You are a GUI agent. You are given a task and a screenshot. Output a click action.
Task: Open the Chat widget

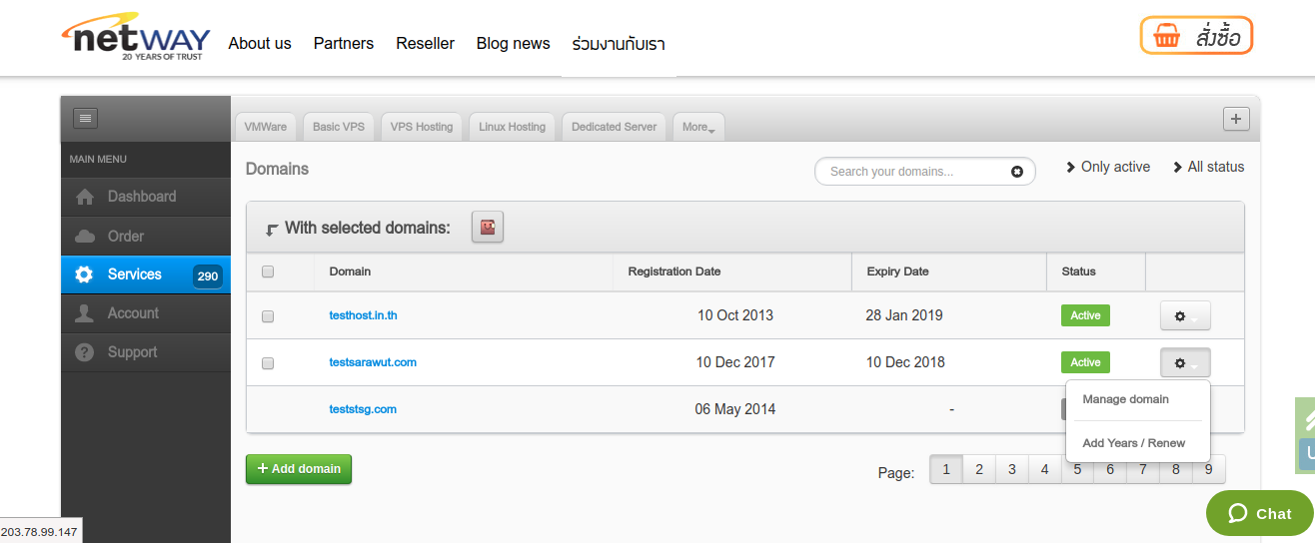(1259, 513)
